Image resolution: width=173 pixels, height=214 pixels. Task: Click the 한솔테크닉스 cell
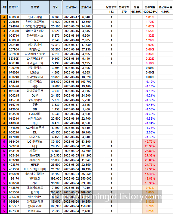35,36
